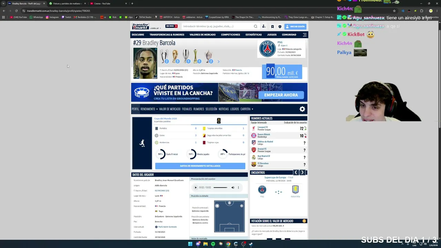Click the 90,00 mill. € market value box
The image size is (441, 248).
(282, 72)
